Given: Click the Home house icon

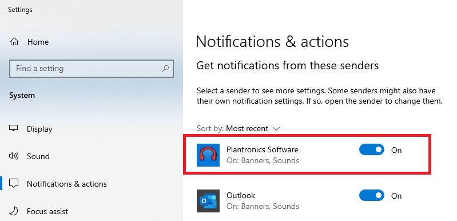Looking at the screenshot, I should [x=14, y=42].
